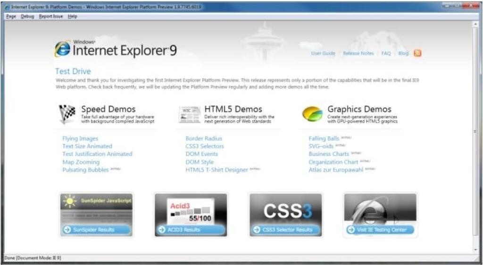Click the scrollbar up arrow
Image resolution: width=483 pixels, height=265 pixels.
tap(475, 24)
